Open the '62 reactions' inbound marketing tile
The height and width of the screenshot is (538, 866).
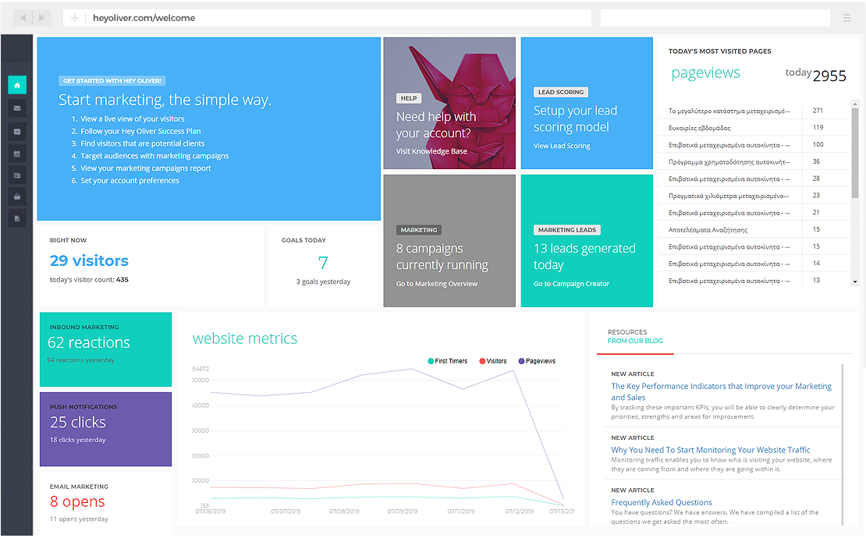[105, 349]
